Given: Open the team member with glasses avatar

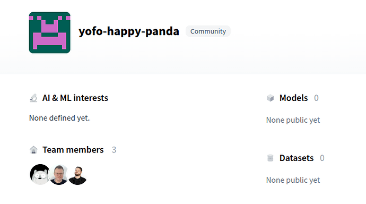Looking at the screenshot, I should pyautogui.click(x=58, y=174).
